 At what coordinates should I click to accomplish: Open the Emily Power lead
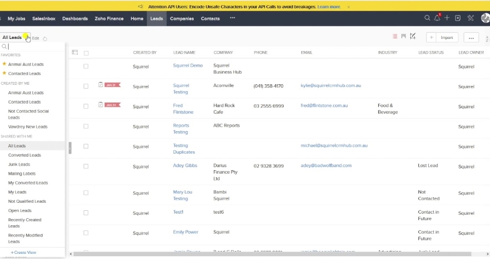pyautogui.click(x=186, y=232)
